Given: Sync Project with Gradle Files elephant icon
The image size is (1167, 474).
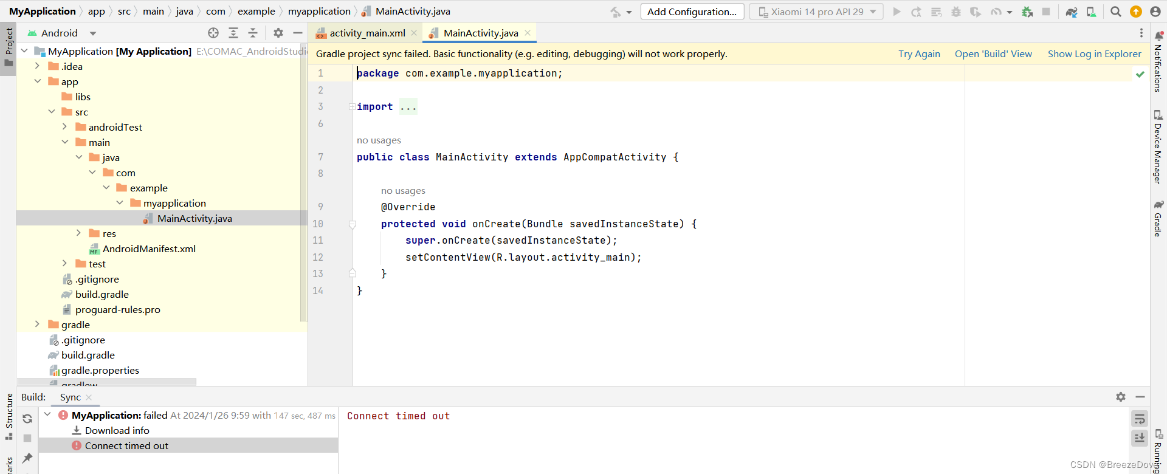Looking at the screenshot, I should coord(1072,12).
